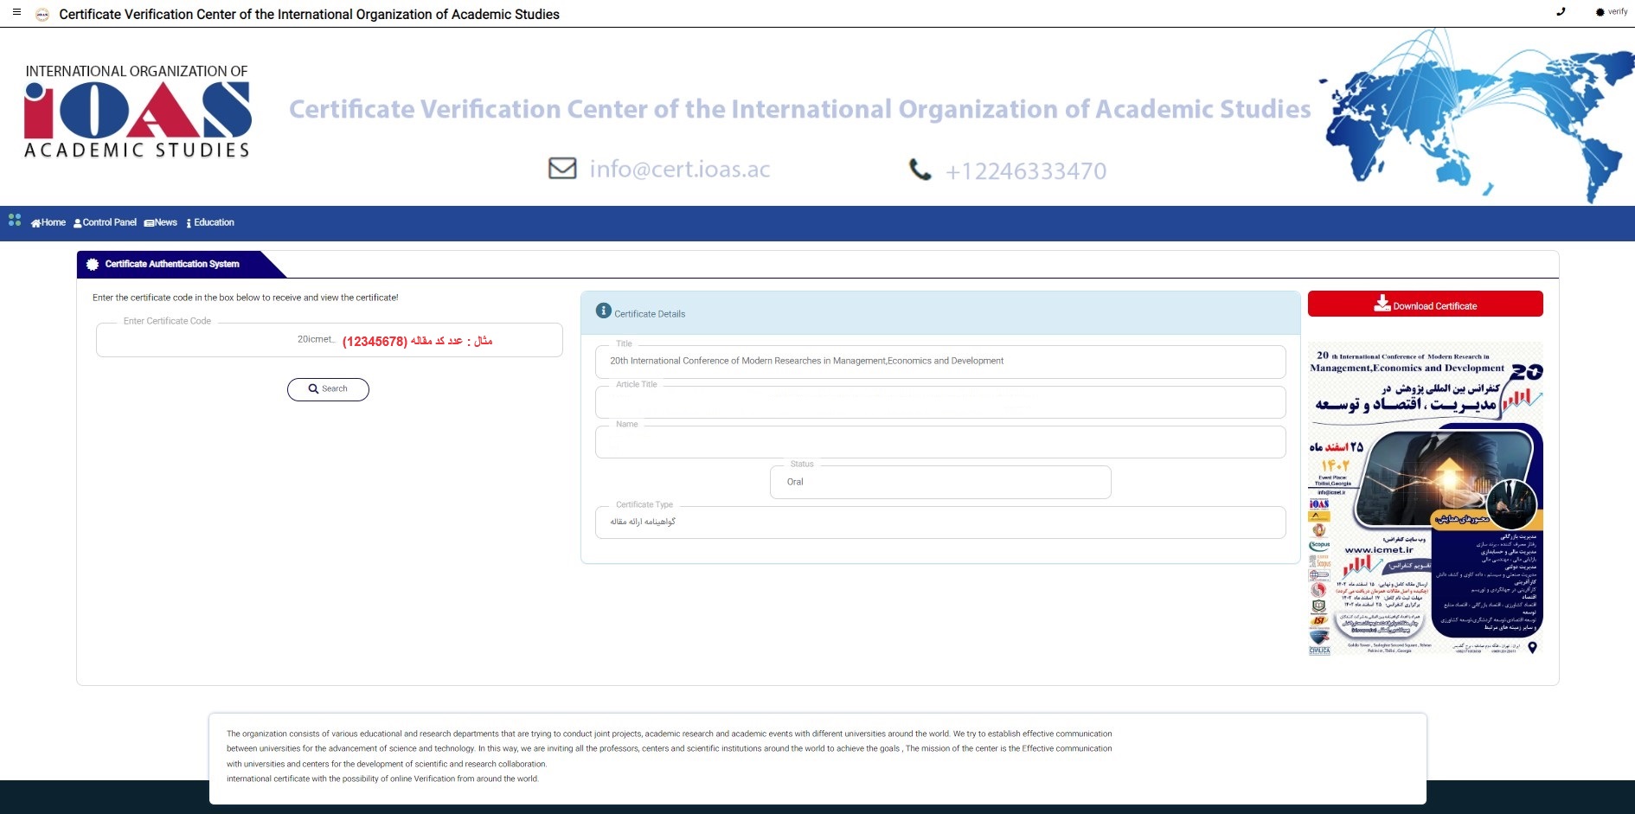The image size is (1635, 814).
Task: Click the world map graphic
Action: point(1476,115)
